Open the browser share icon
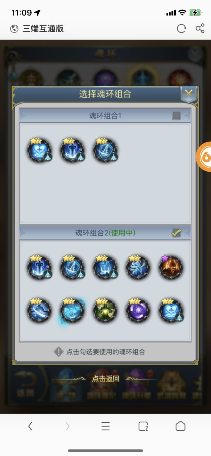 [x=200, y=28]
